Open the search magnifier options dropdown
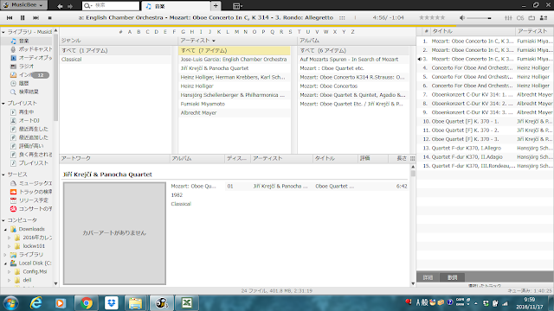554x311 pixels. coord(87,6)
